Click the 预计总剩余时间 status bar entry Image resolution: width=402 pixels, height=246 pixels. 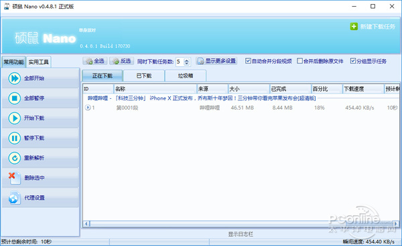point(26,241)
